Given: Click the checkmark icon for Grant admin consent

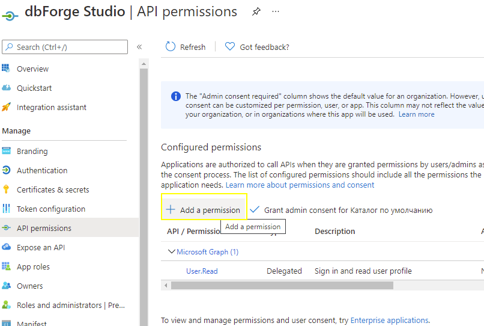Looking at the screenshot, I should click(x=255, y=210).
